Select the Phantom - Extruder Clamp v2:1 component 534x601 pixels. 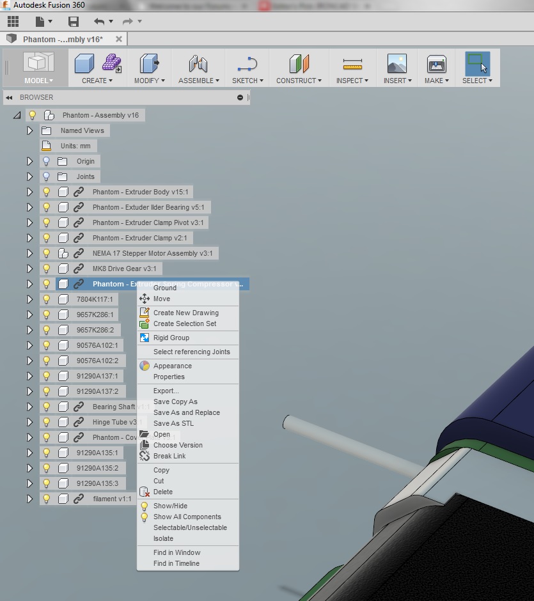(139, 238)
